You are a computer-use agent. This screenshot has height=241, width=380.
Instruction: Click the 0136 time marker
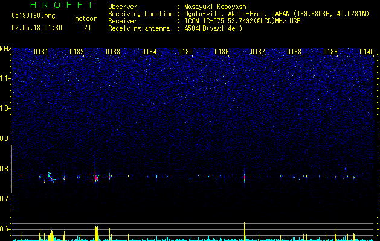pyautogui.click(x=222, y=52)
